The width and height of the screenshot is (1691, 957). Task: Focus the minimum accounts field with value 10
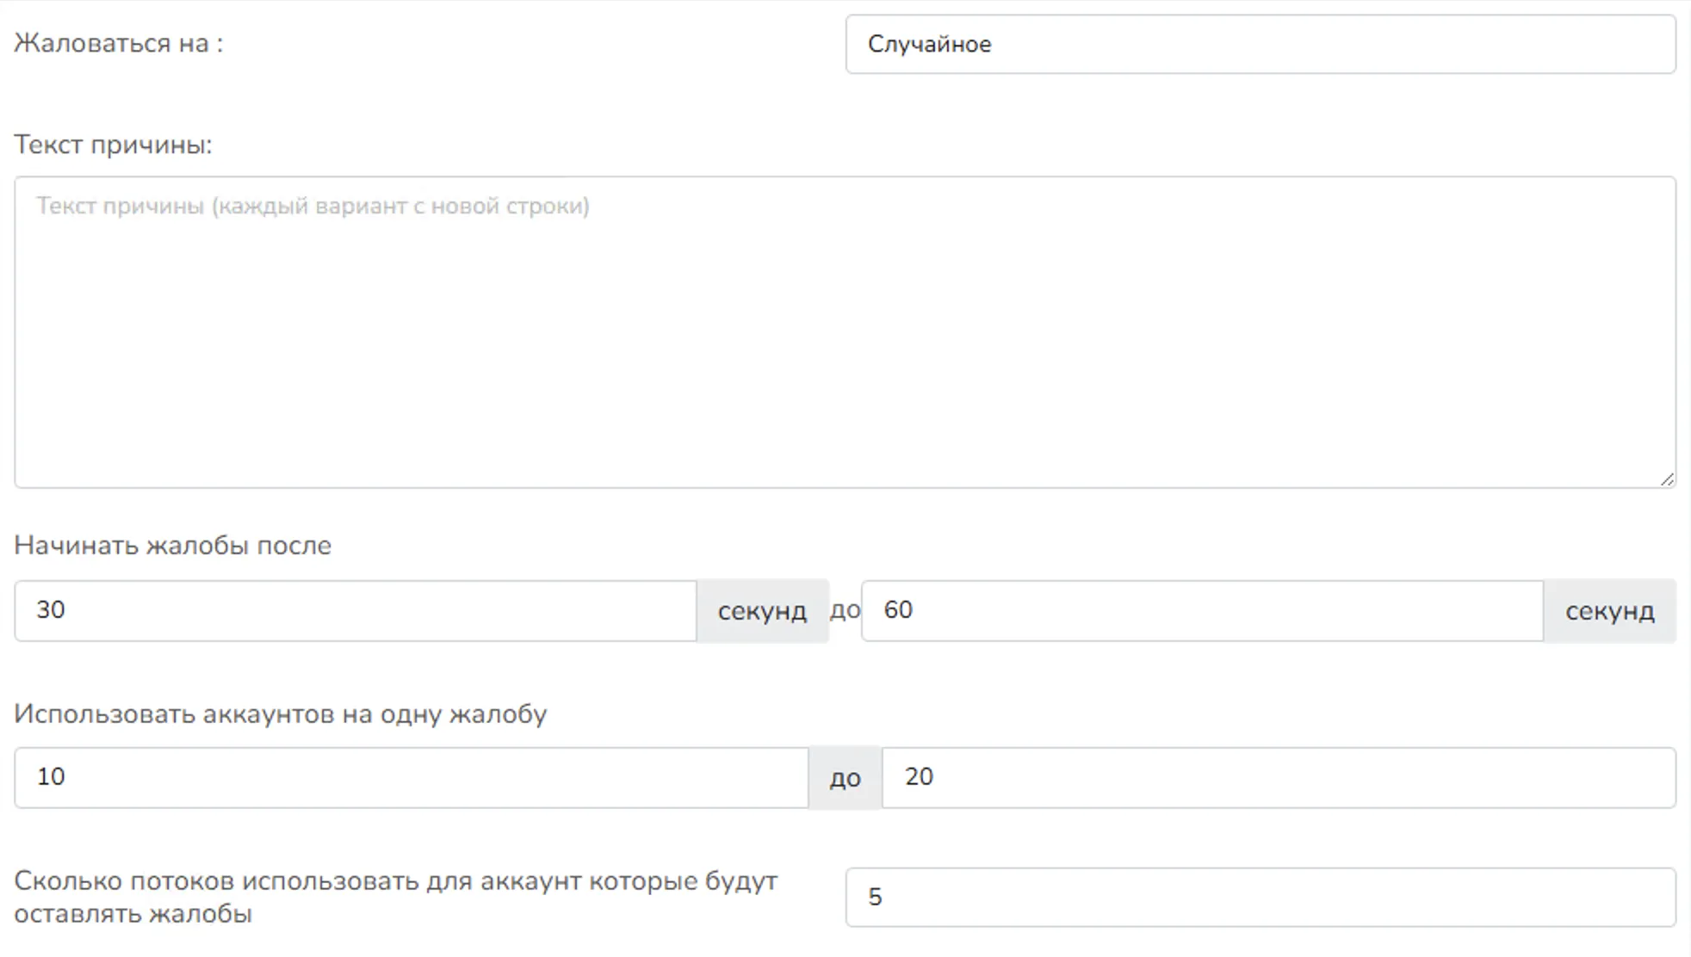[x=411, y=777]
